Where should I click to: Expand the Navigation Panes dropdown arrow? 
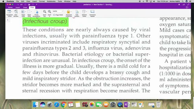(12, 12)
